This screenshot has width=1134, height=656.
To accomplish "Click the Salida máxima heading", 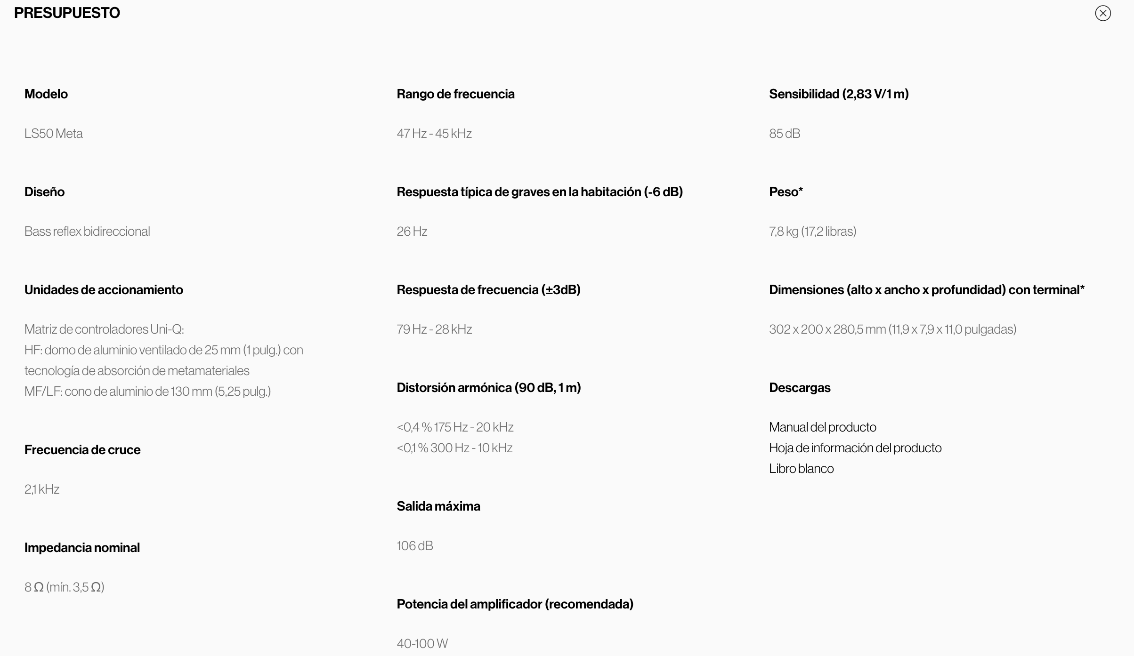I will (x=438, y=506).
